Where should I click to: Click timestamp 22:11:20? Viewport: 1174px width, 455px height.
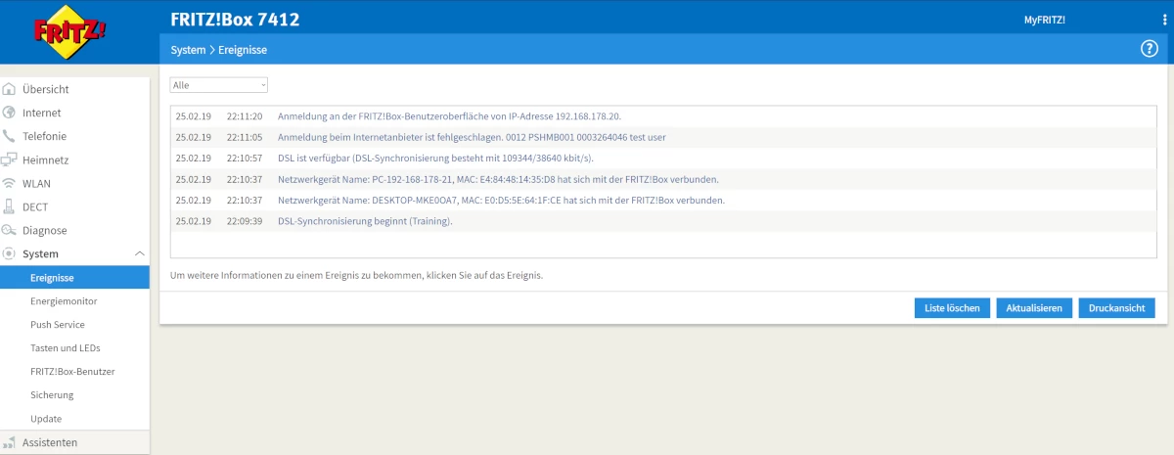pos(245,115)
